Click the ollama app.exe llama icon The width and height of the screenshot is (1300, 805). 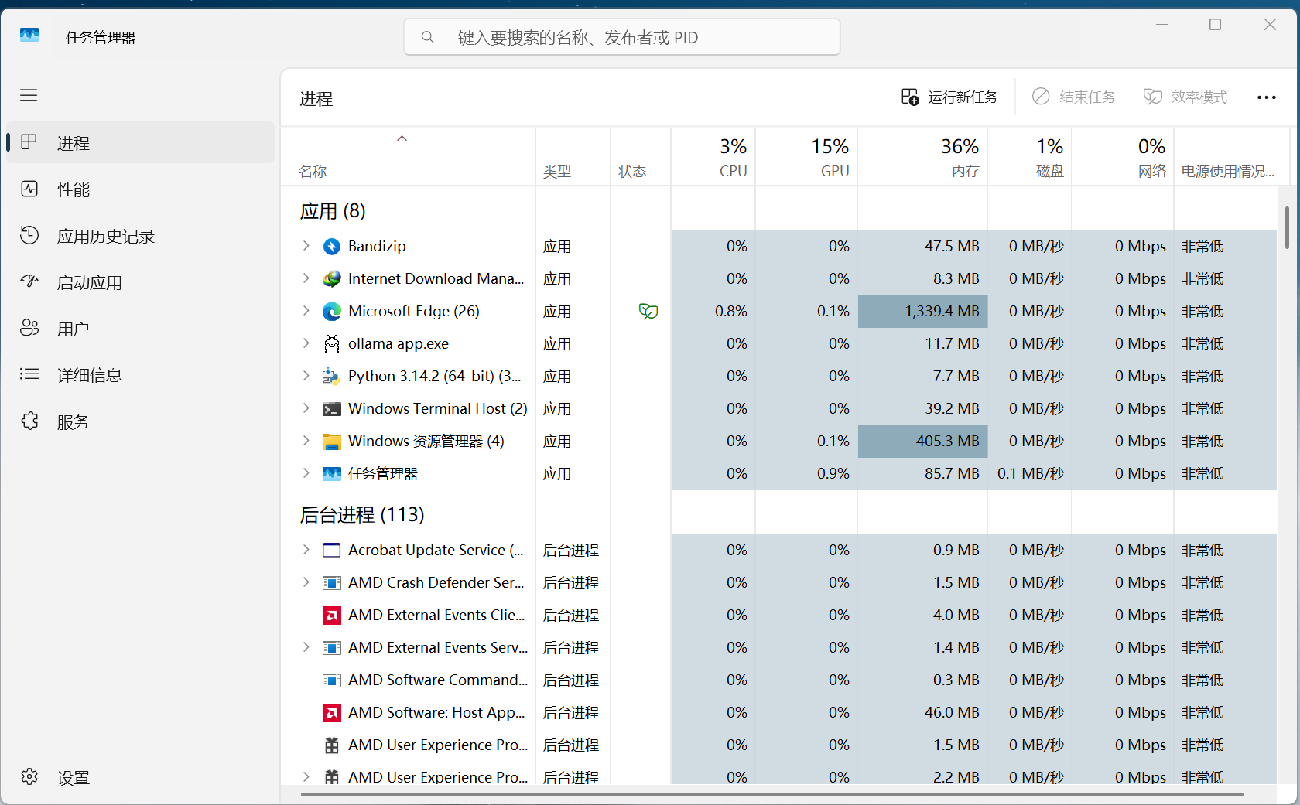tap(332, 344)
